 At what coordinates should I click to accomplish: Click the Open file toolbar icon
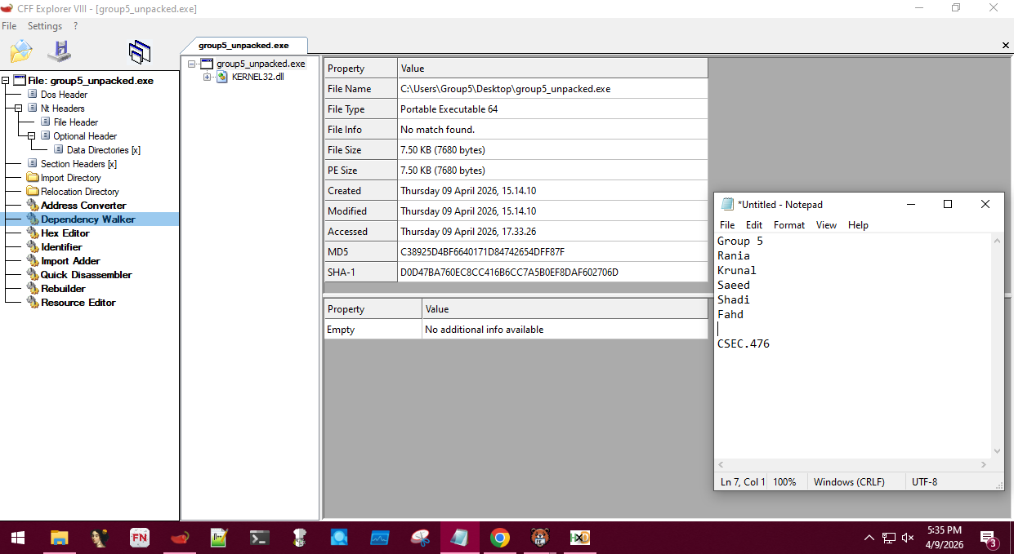click(x=20, y=51)
